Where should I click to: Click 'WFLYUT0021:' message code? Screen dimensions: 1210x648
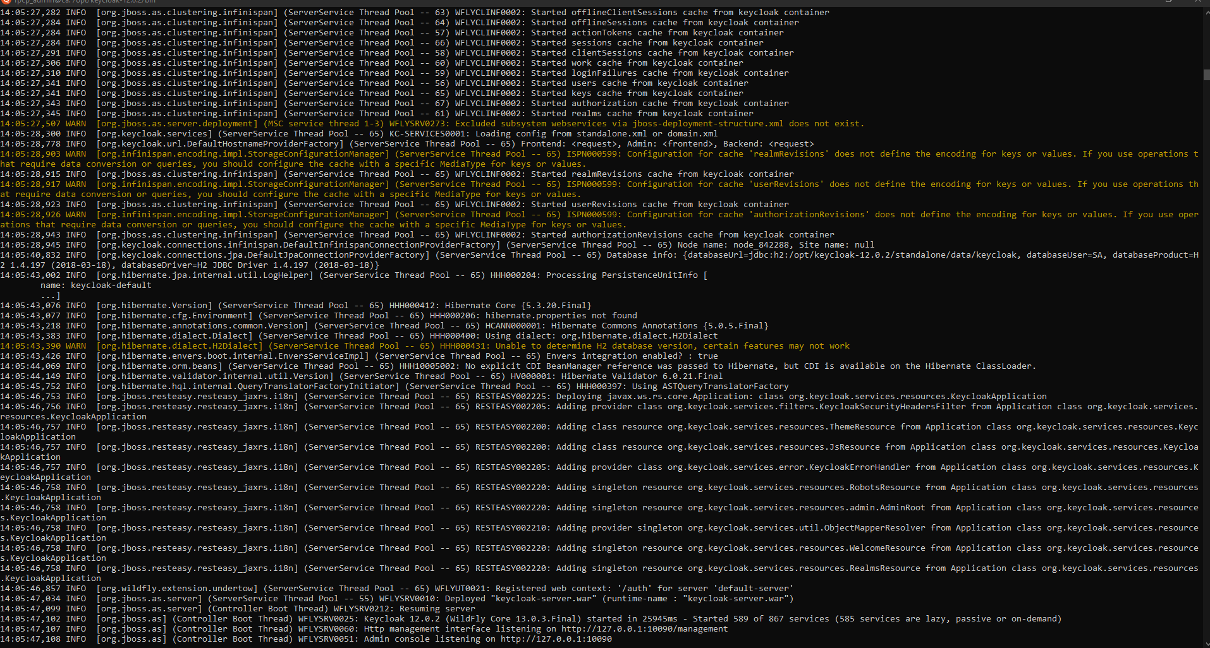pyautogui.click(x=463, y=588)
